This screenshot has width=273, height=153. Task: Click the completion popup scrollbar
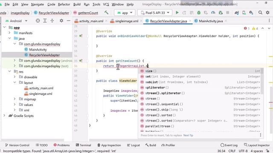click(x=262, y=82)
